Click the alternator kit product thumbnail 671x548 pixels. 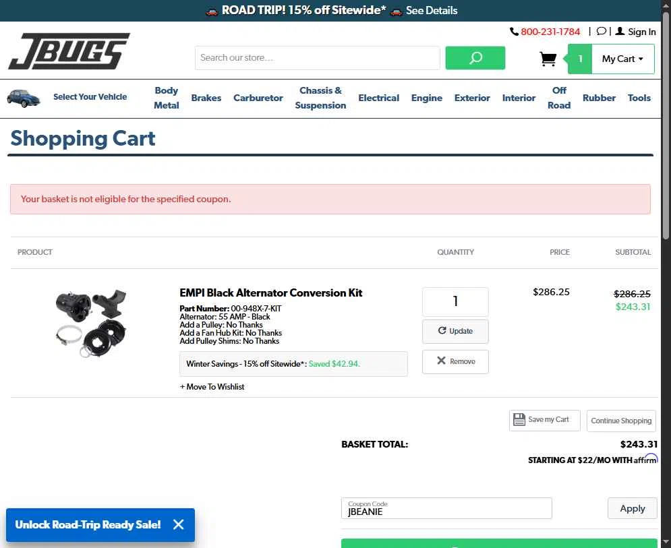(x=91, y=324)
